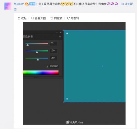137x129 pixels.
Task: Click the red value field showing 25
Action: pyautogui.click(x=54, y=43)
